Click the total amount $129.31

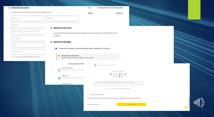click(x=119, y=13)
